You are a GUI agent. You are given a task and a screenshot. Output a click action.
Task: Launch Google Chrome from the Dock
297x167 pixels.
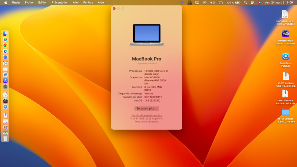[5, 45]
